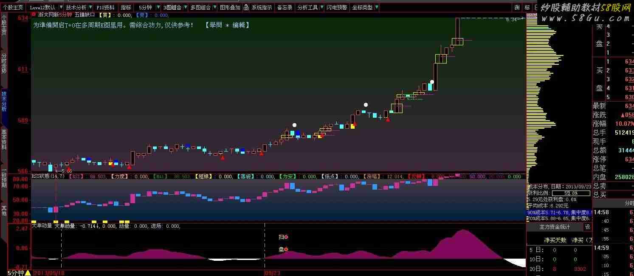Viewport: 634px width, 276px height.
Task: Click the yellow triangle next to bottom 5分钟
Action: pyautogui.click(x=28, y=273)
